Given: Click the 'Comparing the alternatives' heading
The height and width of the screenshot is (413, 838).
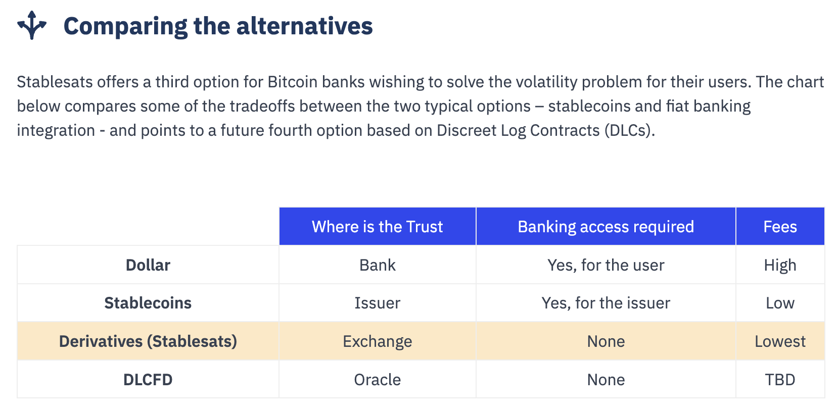Looking at the screenshot, I should click(x=218, y=26).
